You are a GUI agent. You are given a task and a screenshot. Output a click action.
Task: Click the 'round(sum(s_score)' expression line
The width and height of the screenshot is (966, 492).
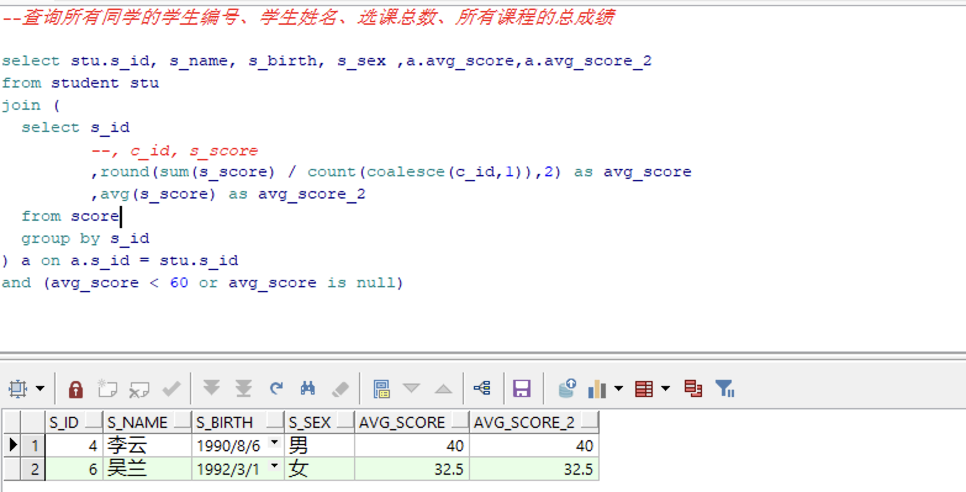click(390, 171)
